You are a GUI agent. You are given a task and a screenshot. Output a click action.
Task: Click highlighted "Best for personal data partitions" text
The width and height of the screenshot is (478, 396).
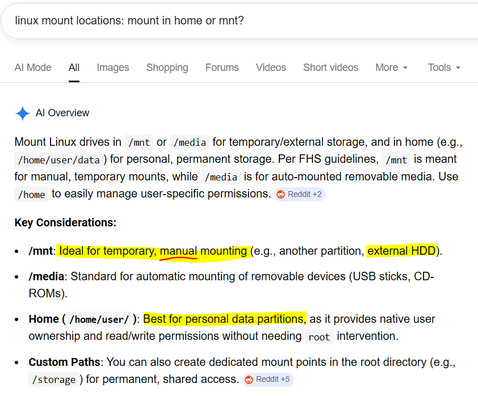pyautogui.click(x=224, y=319)
